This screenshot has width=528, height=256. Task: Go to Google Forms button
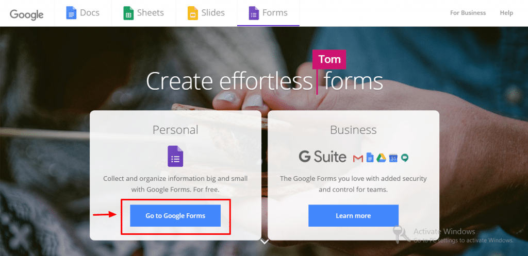coord(175,216)
